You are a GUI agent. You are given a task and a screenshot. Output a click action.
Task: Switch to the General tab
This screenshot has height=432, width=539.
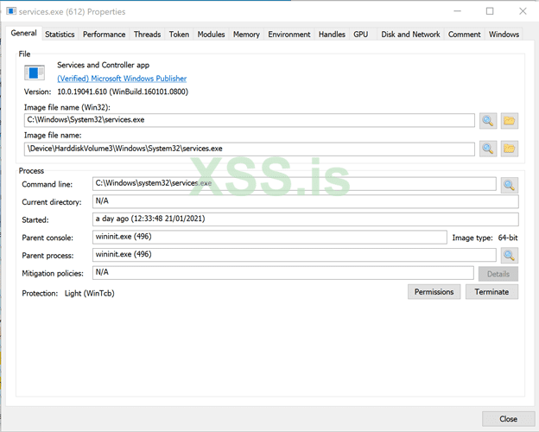(x=23, y=34)
